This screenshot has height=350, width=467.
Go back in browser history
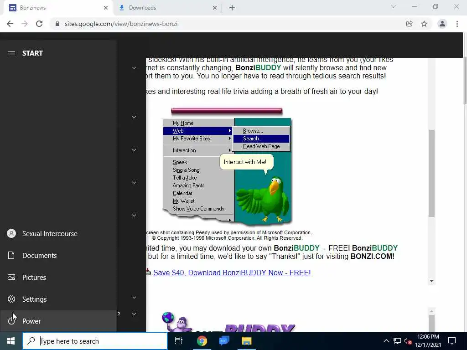coord(10,24)
